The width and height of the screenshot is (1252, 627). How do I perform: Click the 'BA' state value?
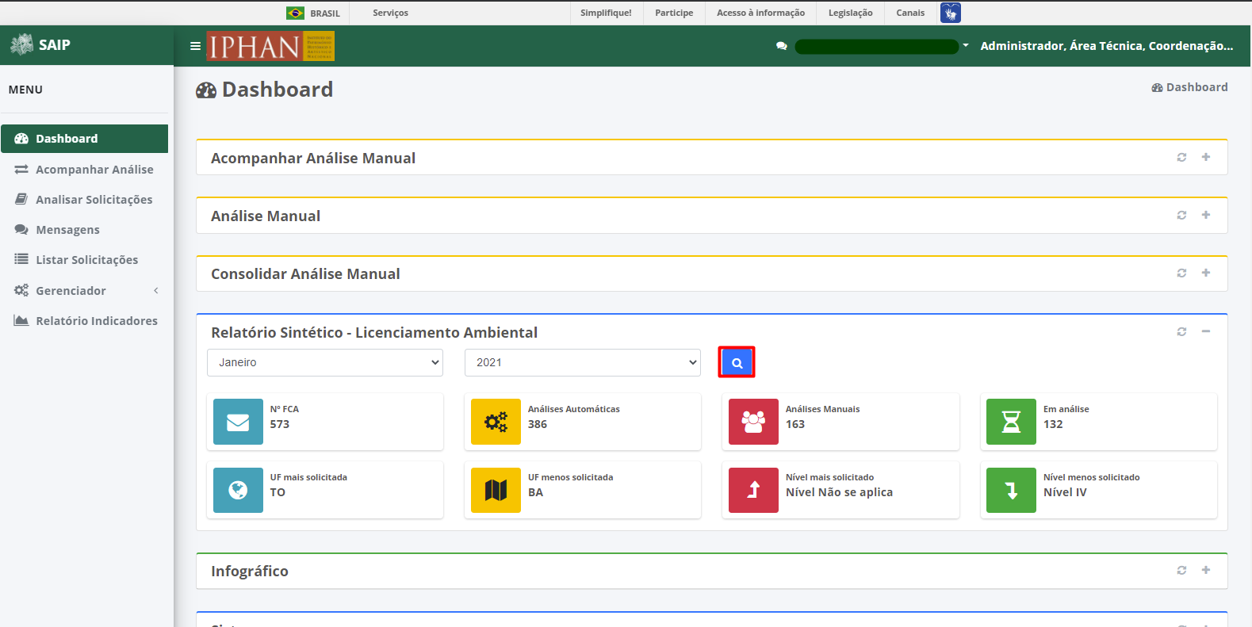coord(535,492)
